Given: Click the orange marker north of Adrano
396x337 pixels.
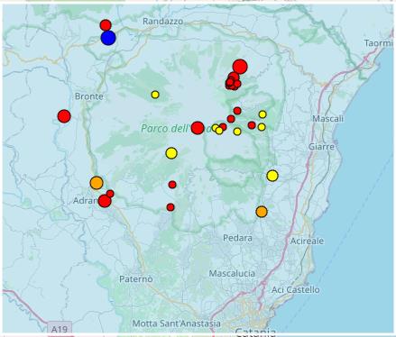Looking at the screenshot, I should coord(97,183).
